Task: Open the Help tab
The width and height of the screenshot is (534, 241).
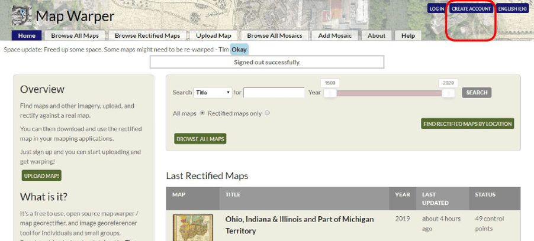Action: (408, 35)
